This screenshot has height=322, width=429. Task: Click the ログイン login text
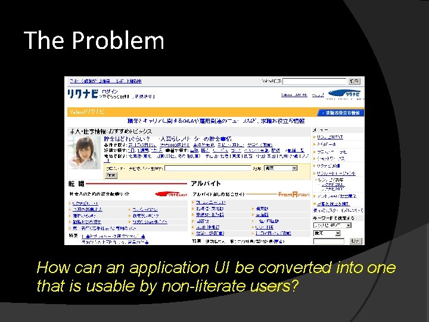tap(110, 91)
